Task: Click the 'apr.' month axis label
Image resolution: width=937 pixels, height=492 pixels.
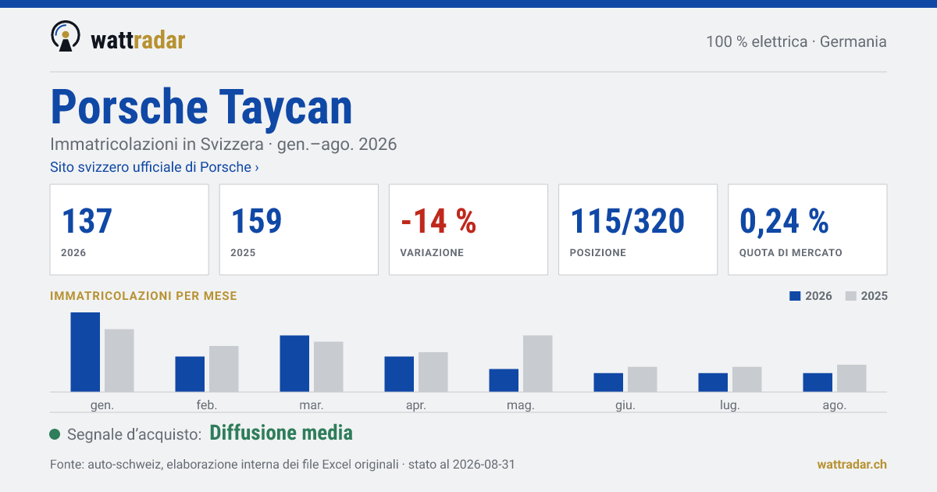Action: (x=416, y=405)
